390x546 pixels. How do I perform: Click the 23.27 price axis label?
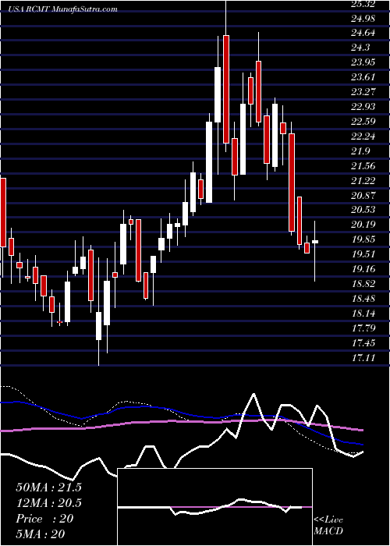pos(363,92)
